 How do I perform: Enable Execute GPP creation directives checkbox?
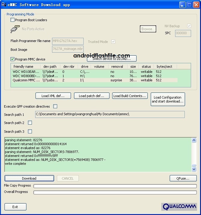tap(55, 106)
